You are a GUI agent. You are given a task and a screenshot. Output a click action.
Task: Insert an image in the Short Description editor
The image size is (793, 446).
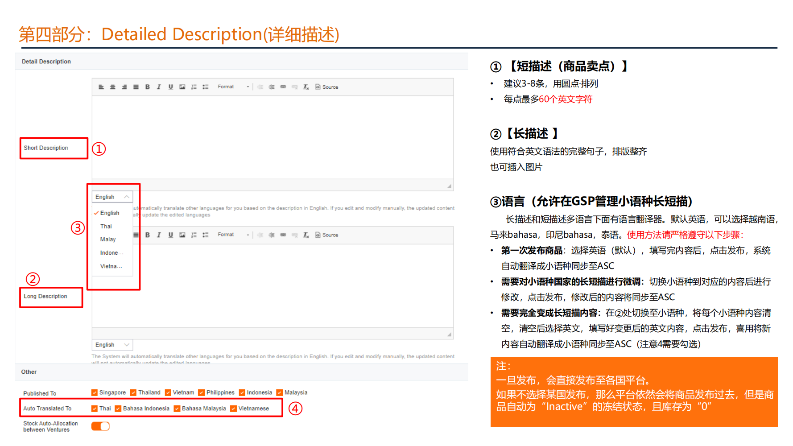coord(182,87)
